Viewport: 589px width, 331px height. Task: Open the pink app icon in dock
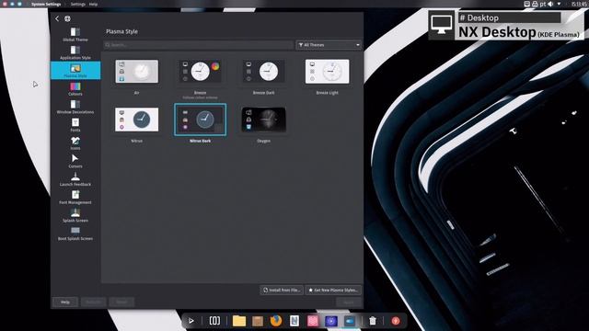(313, 321)
